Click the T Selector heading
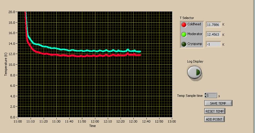Screen dimensions: 255x133 (x=187, y=18)
